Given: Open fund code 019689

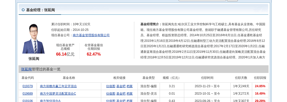Looking at the screenshot, I should click(28, 94).
